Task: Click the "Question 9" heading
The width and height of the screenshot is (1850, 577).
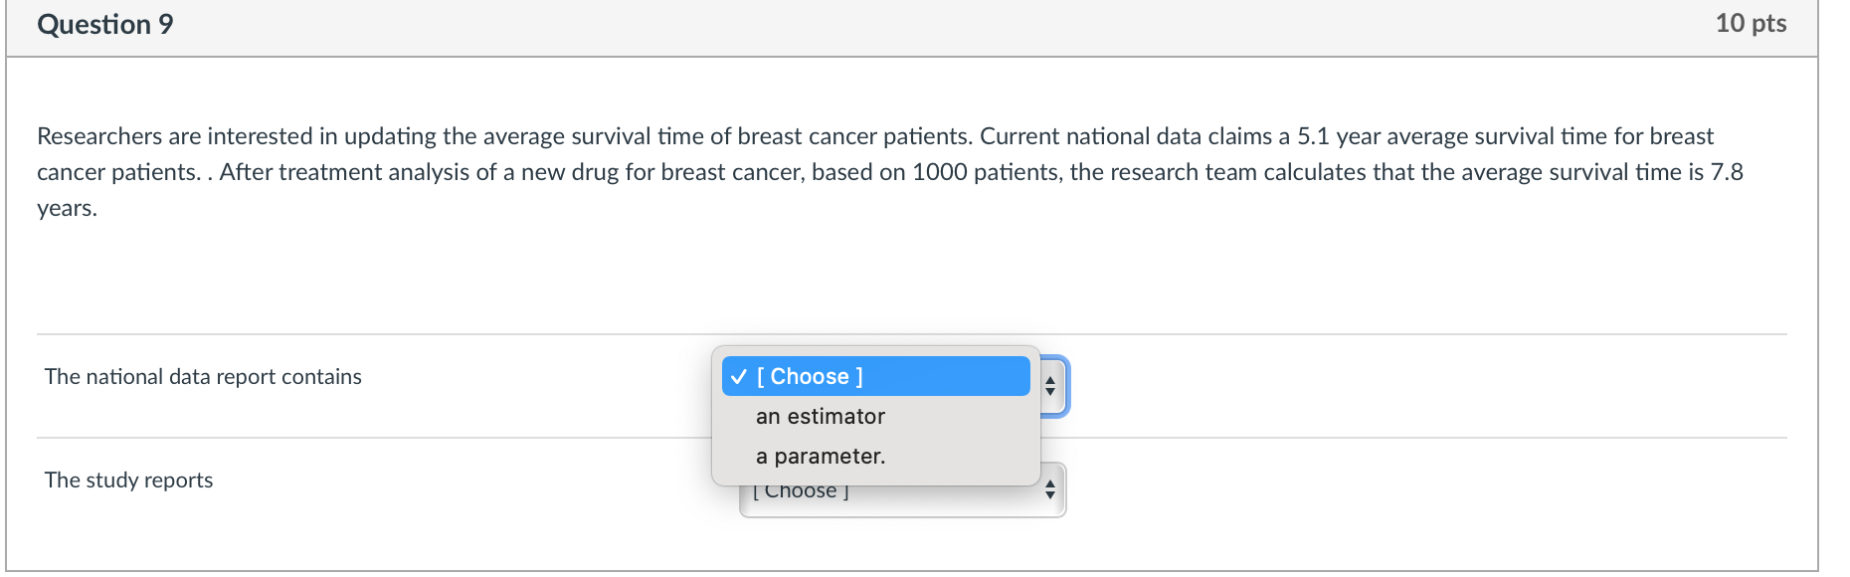Action: (105, 25)
